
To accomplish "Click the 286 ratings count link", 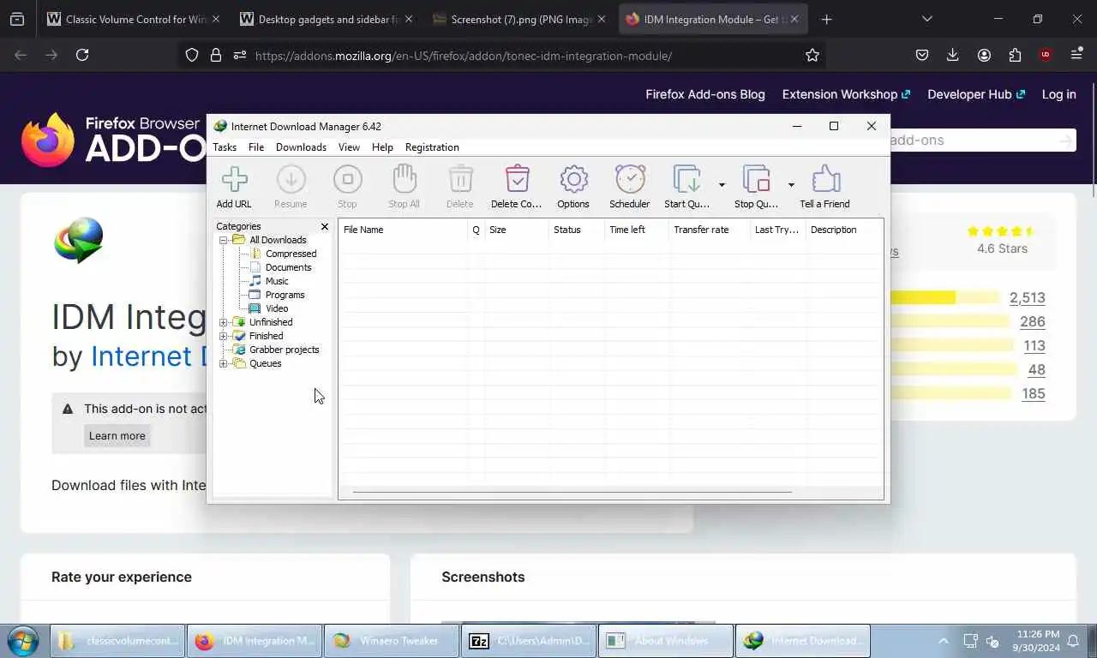I will coord(1032,322).
